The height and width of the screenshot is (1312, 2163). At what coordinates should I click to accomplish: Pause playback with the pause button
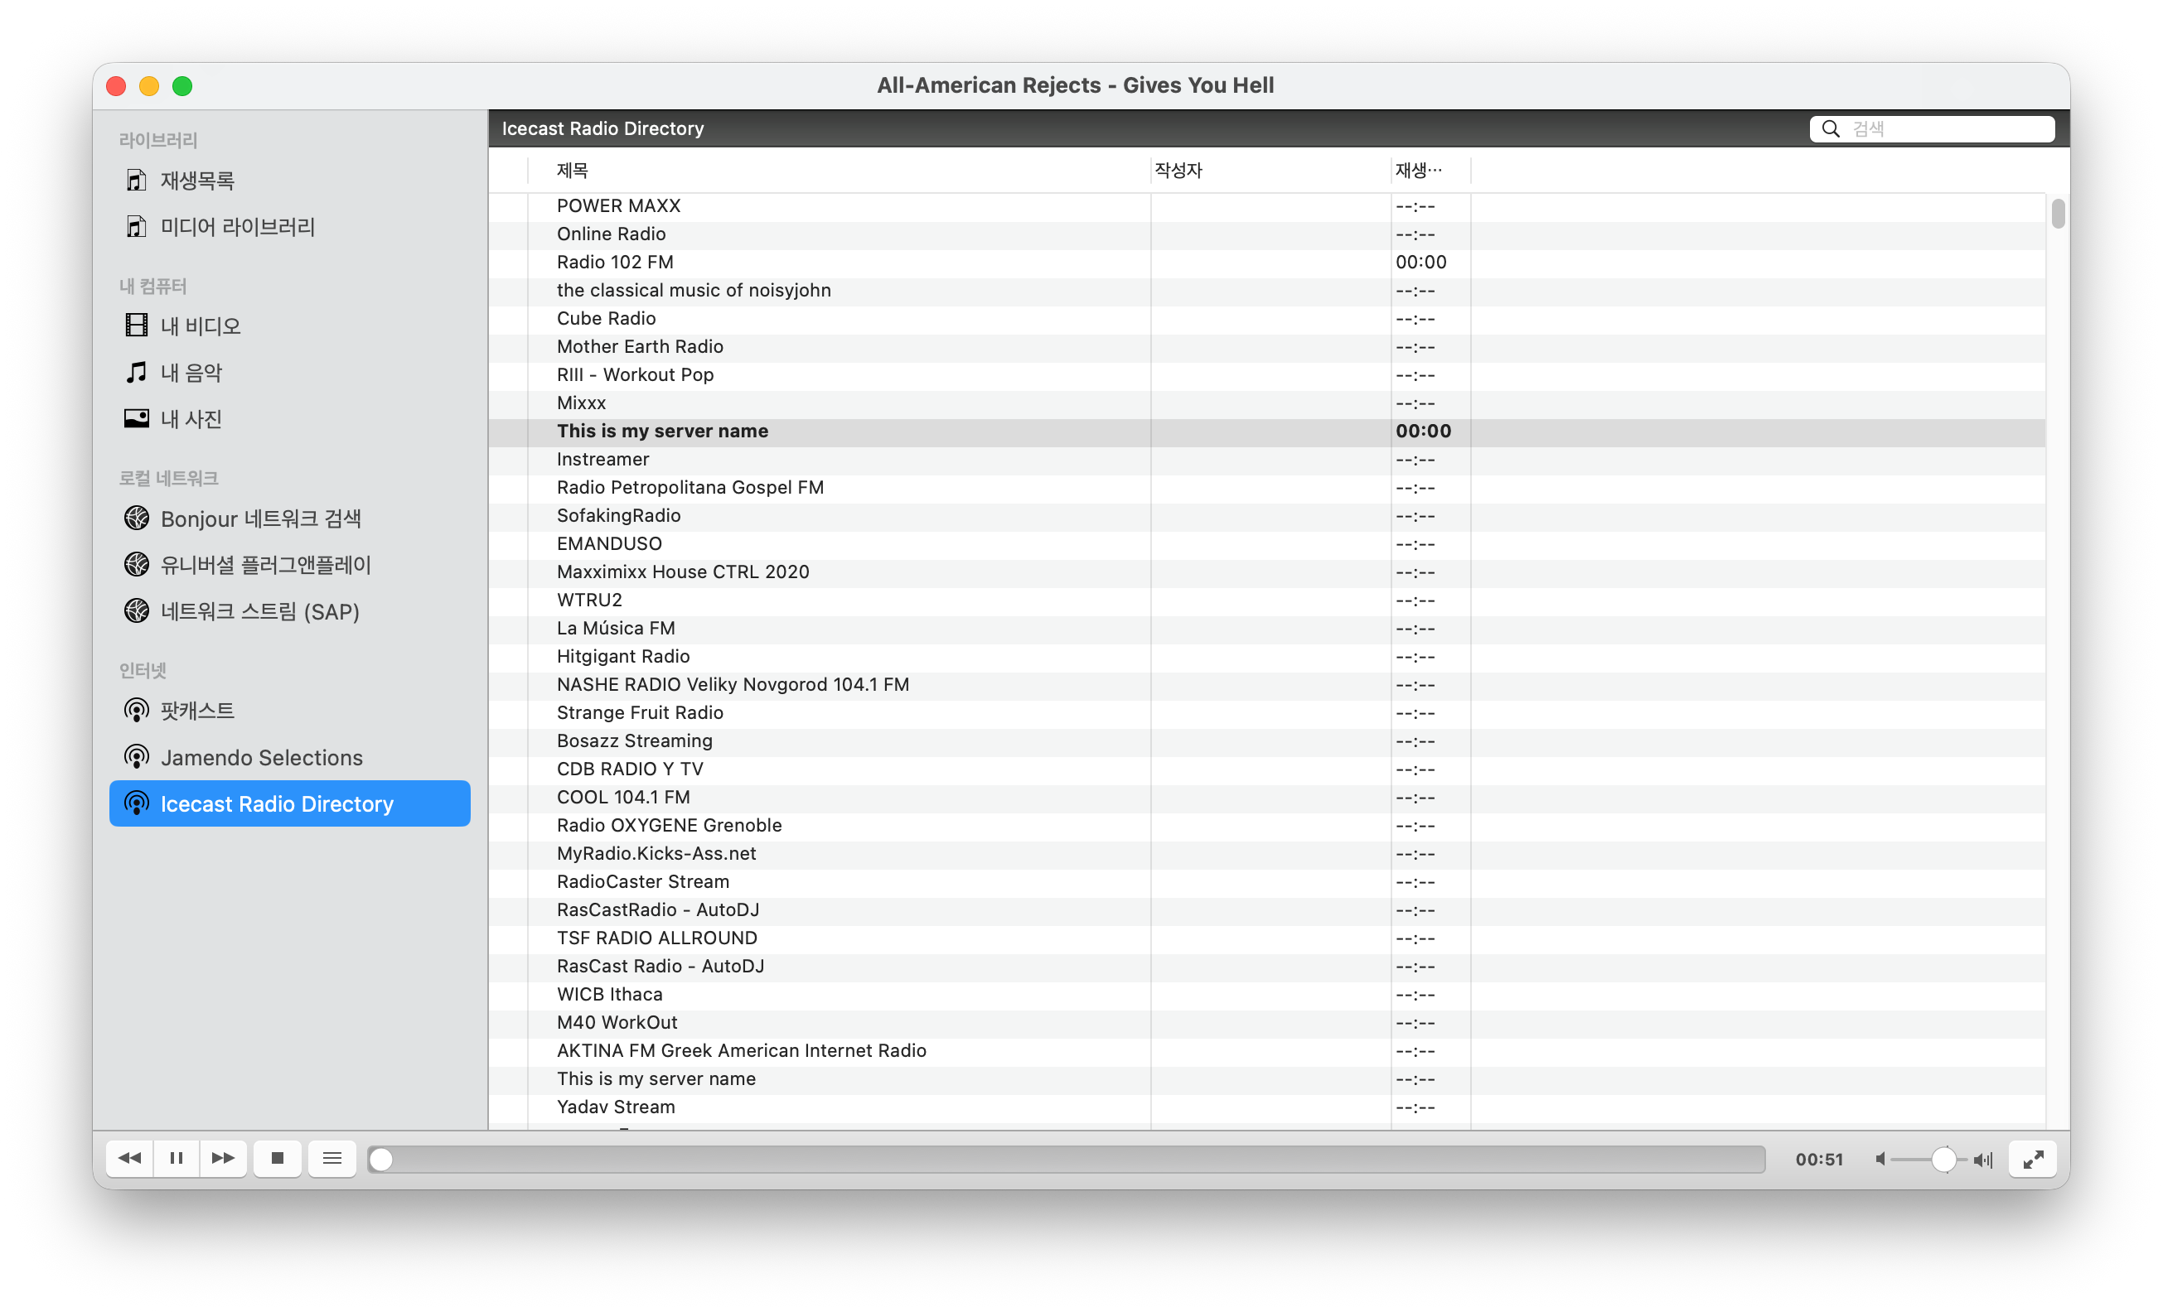(177, 1159)
